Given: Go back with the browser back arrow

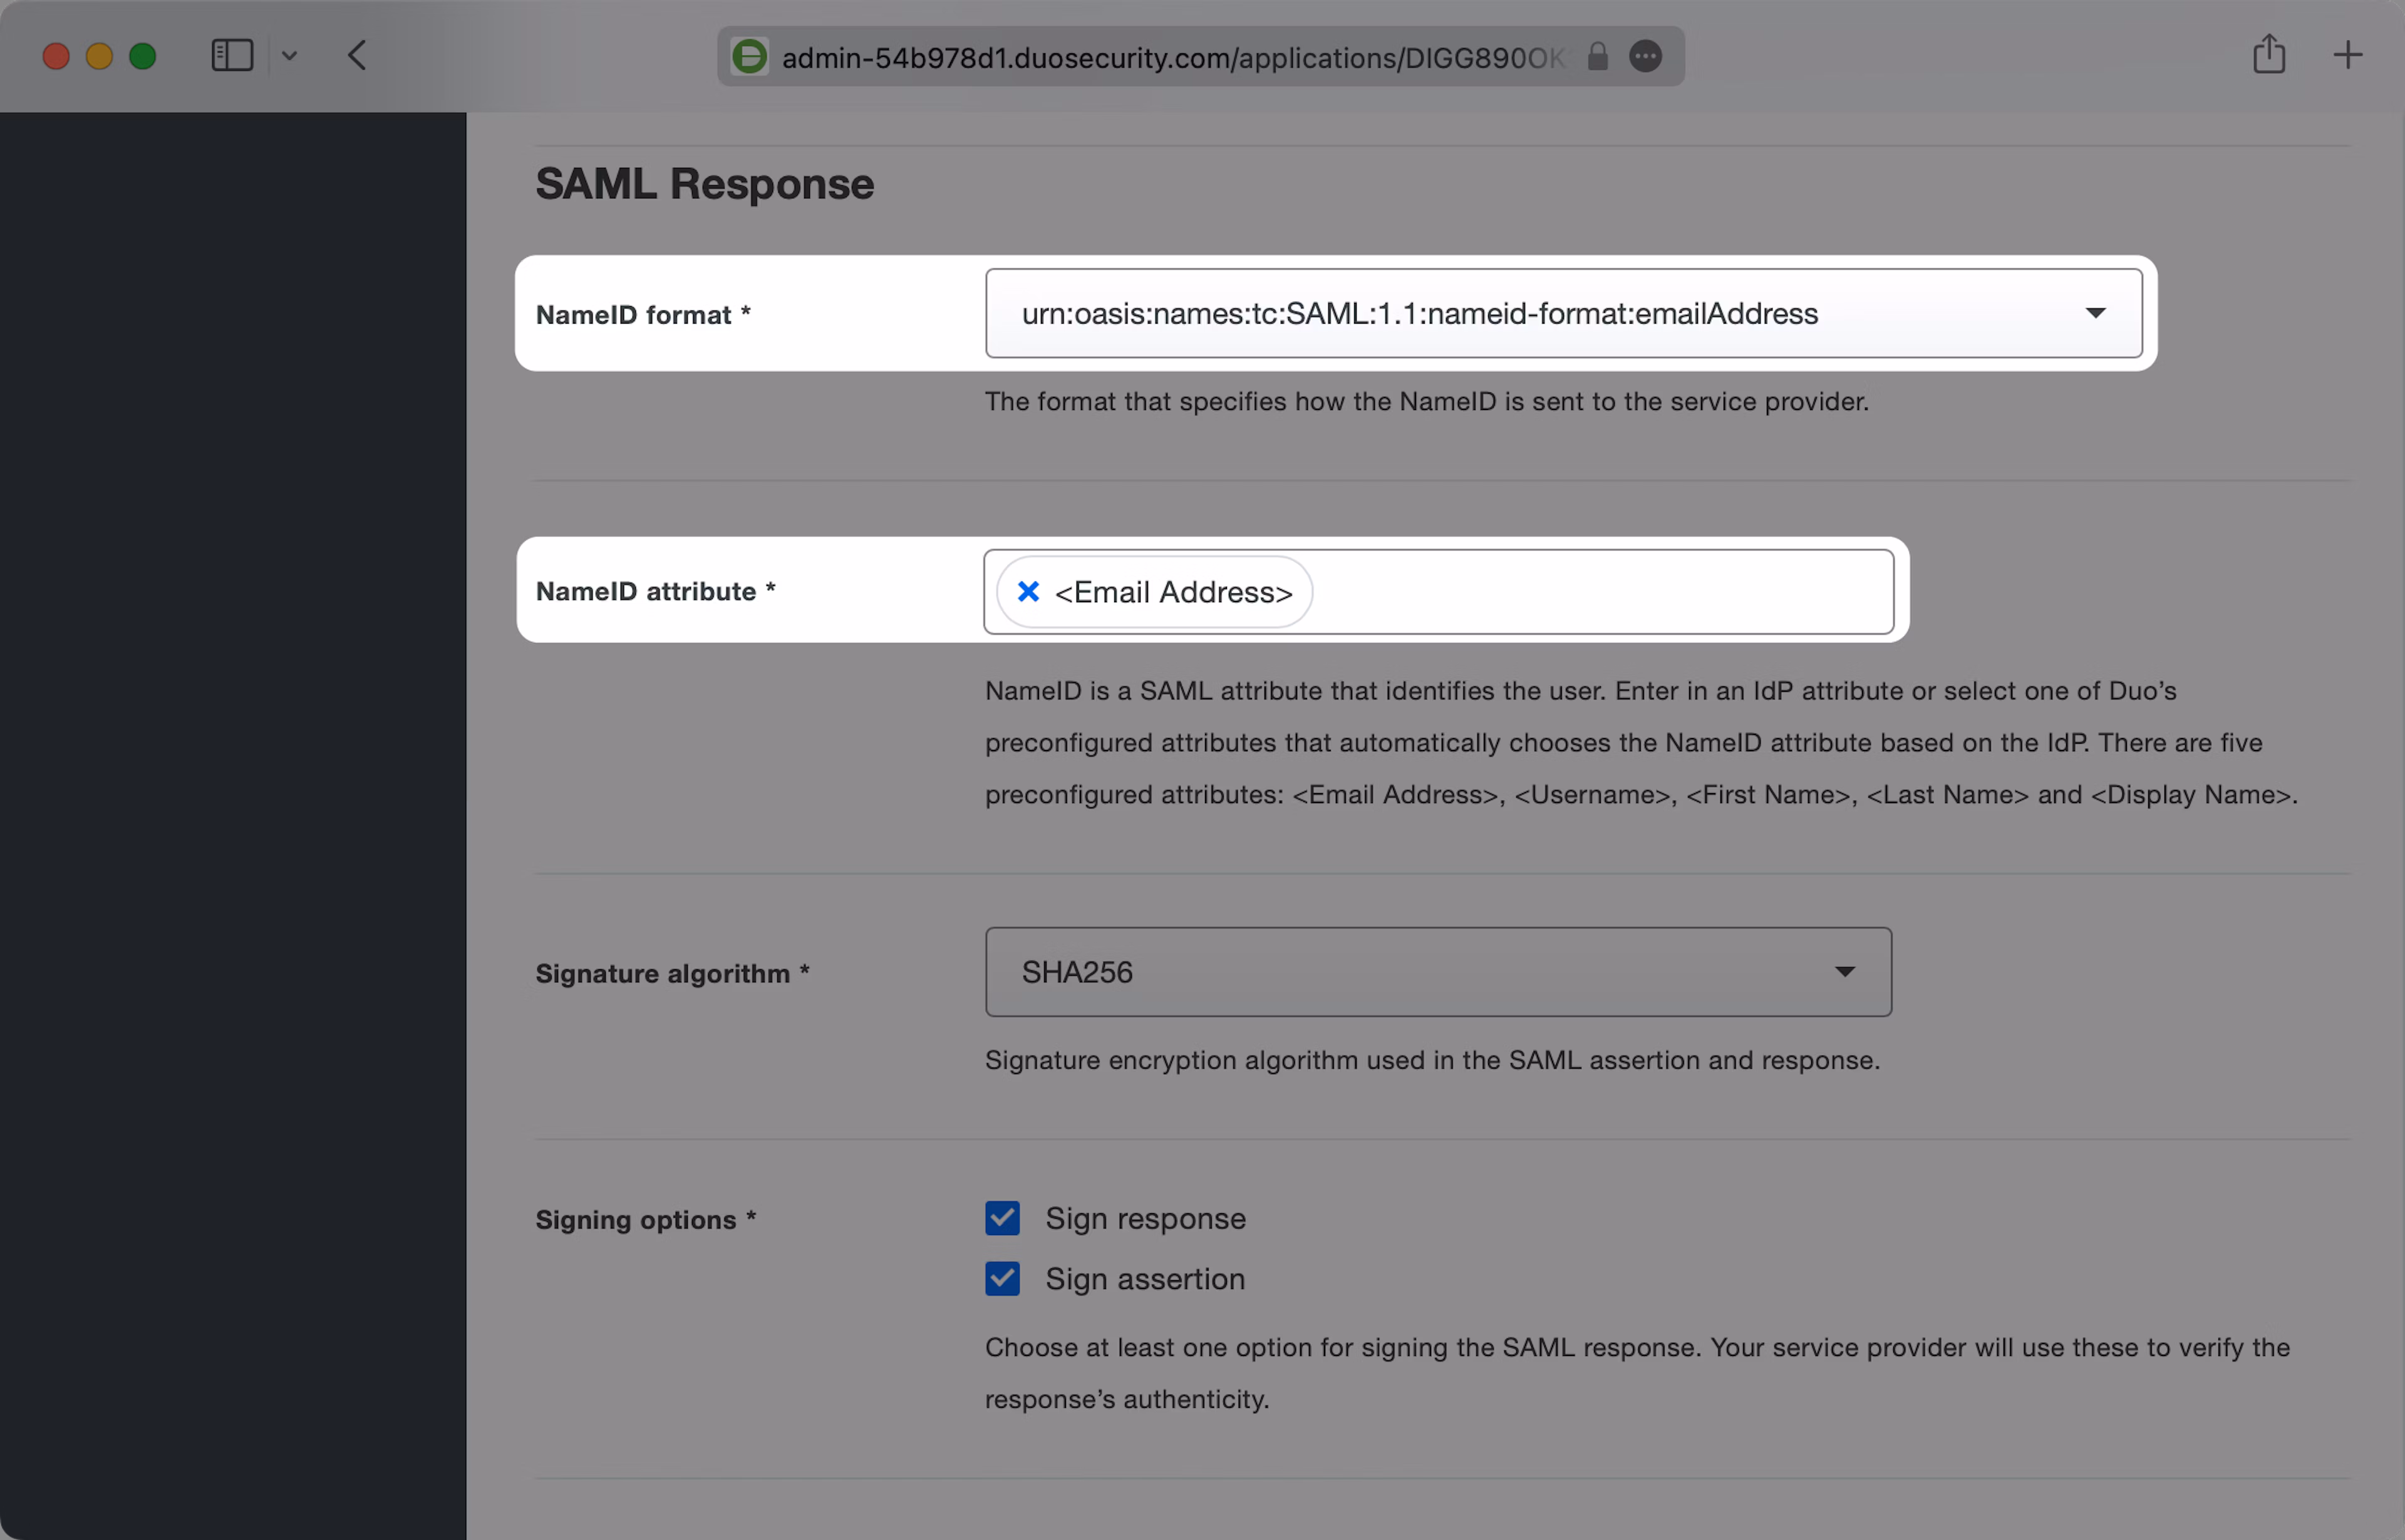Looking at the screenshot, I should [358, 55].
